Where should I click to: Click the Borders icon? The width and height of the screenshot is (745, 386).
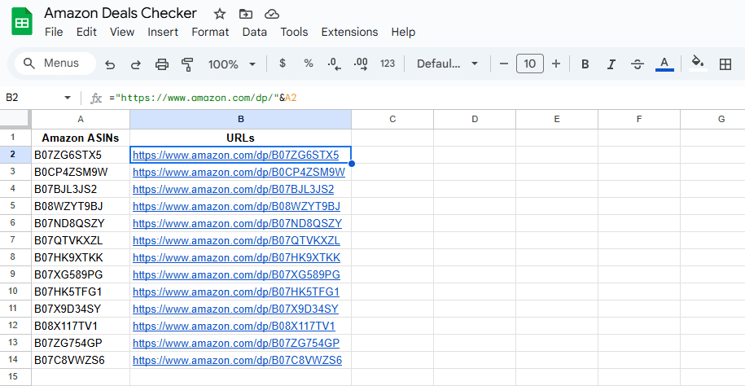click(725, 64)
